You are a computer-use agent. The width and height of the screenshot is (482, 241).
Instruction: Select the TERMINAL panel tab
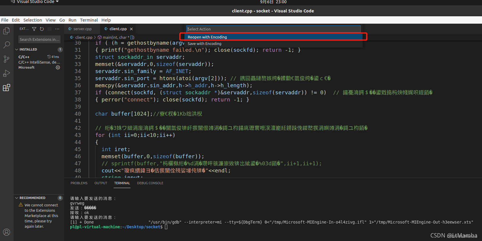click(x=122, y=183)
